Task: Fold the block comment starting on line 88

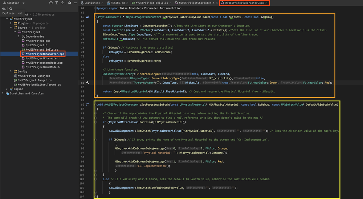Action: 95,113
